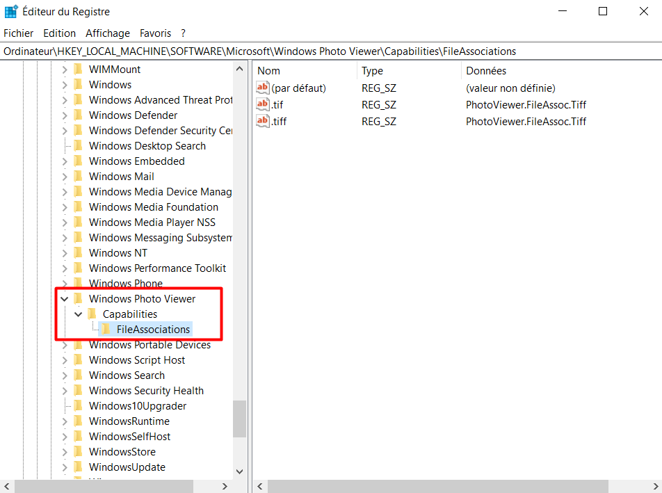Click tree horizontal scrollbar right arrow
Viewport: 662px width, 493px height.
(x=225, y=486)
